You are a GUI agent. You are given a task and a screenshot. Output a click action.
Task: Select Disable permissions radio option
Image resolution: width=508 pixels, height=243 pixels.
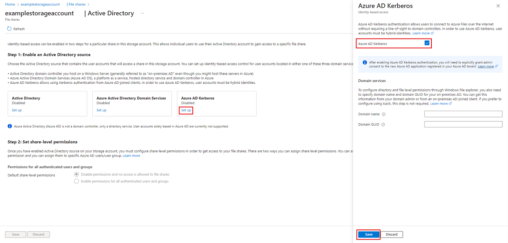[x=76, y=174]
